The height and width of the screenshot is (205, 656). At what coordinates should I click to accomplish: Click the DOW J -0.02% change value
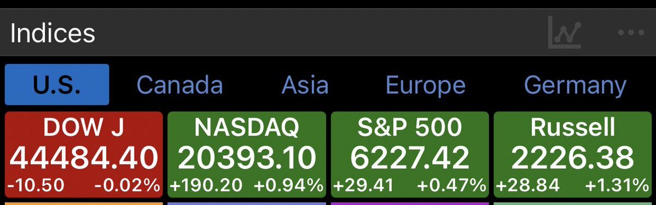(x=127, y=185)
